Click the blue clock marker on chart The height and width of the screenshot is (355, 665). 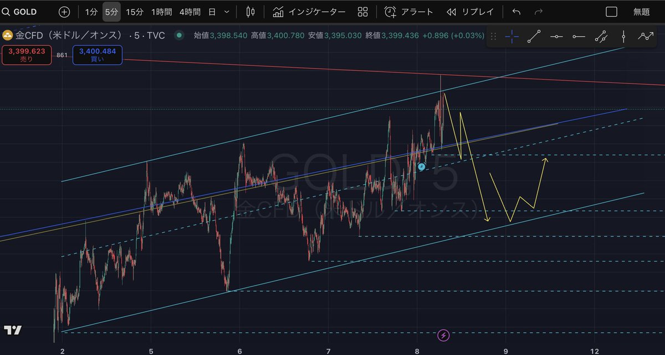point(421,166)
